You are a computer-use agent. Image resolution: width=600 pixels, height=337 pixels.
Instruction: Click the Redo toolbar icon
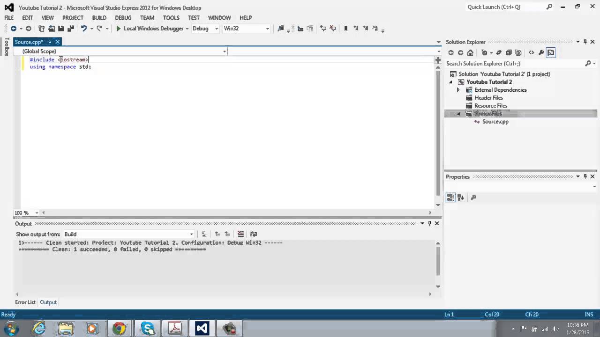pyautogui.click(x=99, y=29)
